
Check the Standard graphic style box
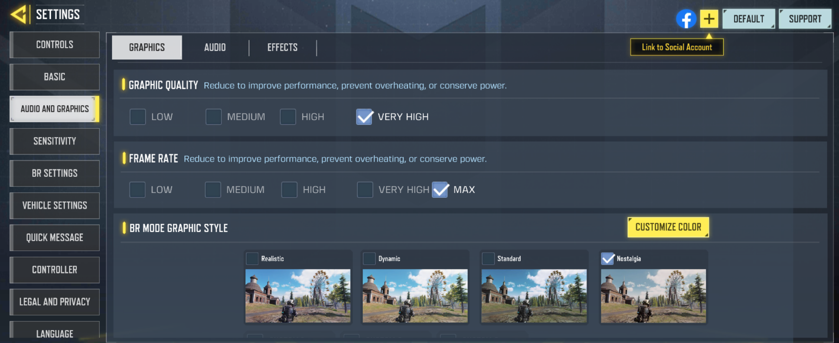click(488, 259)
